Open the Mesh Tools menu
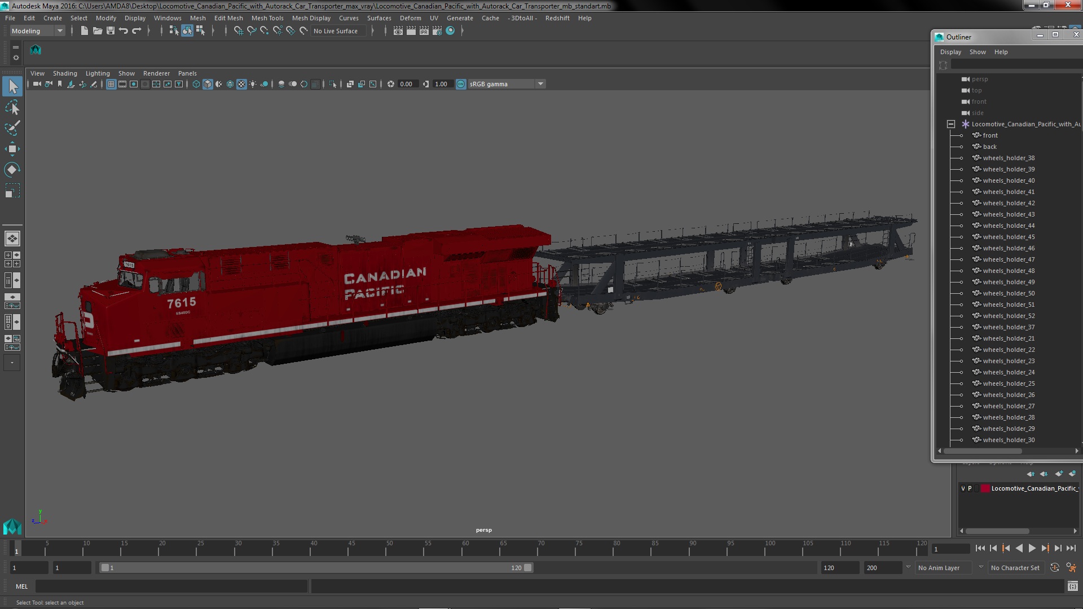Image resolution: width=1083 pixels, height=609 pixels. point(267,18)
